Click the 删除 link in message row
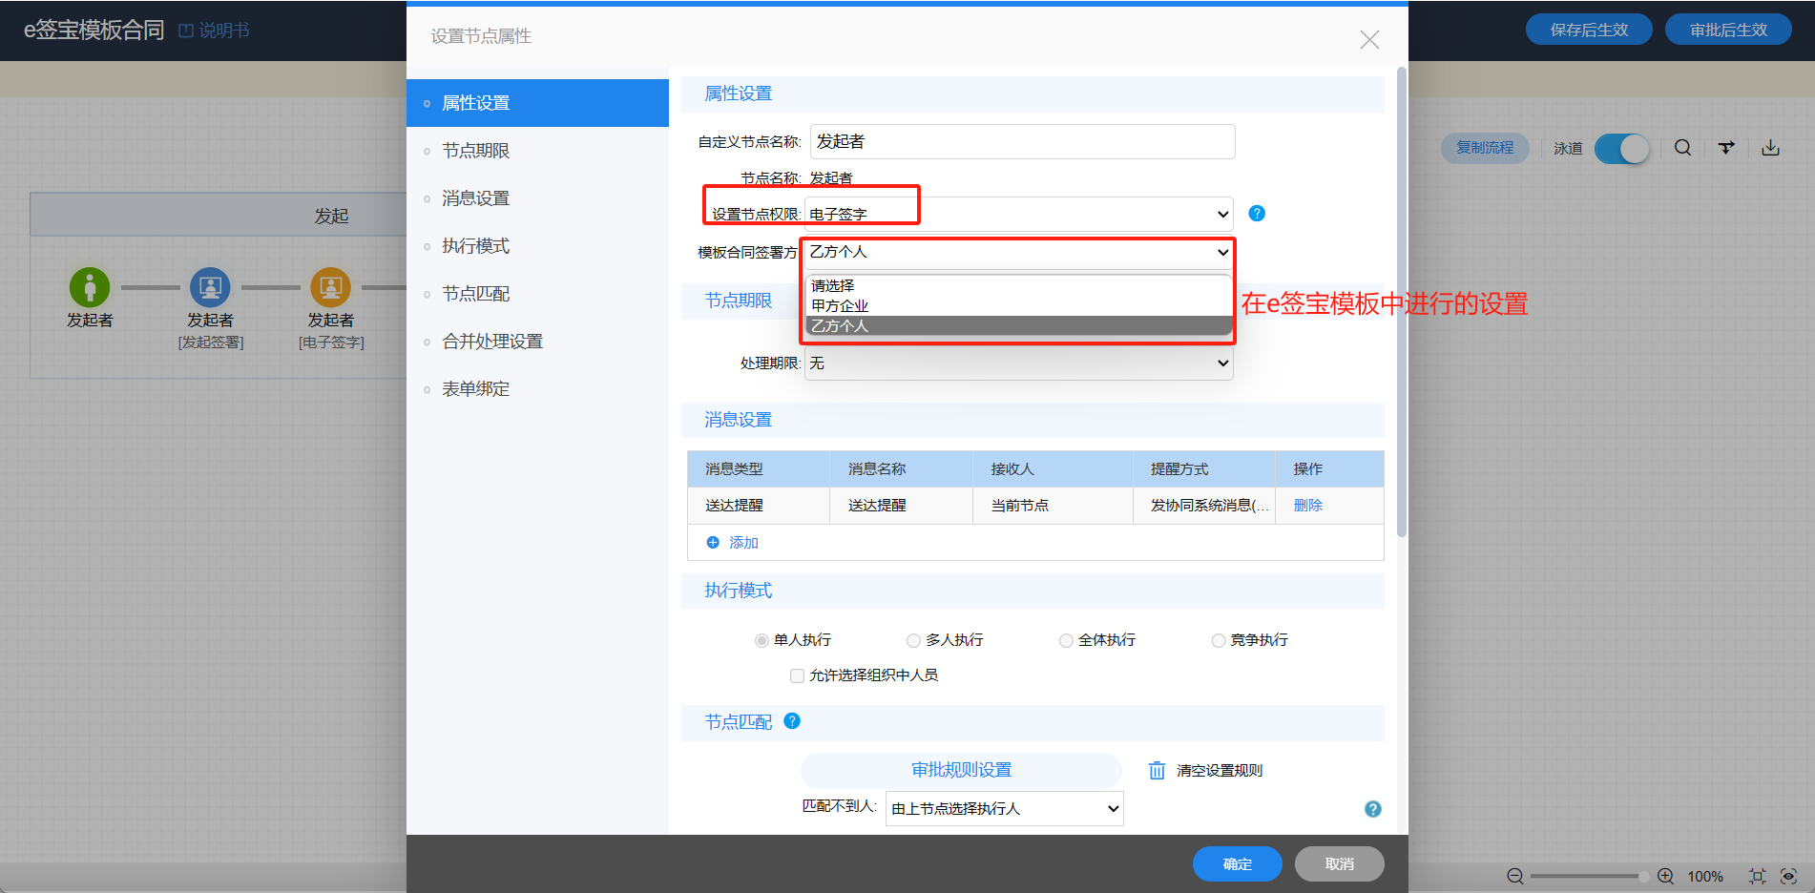This screenshot has height=893, width=1815. (1307, 506)
